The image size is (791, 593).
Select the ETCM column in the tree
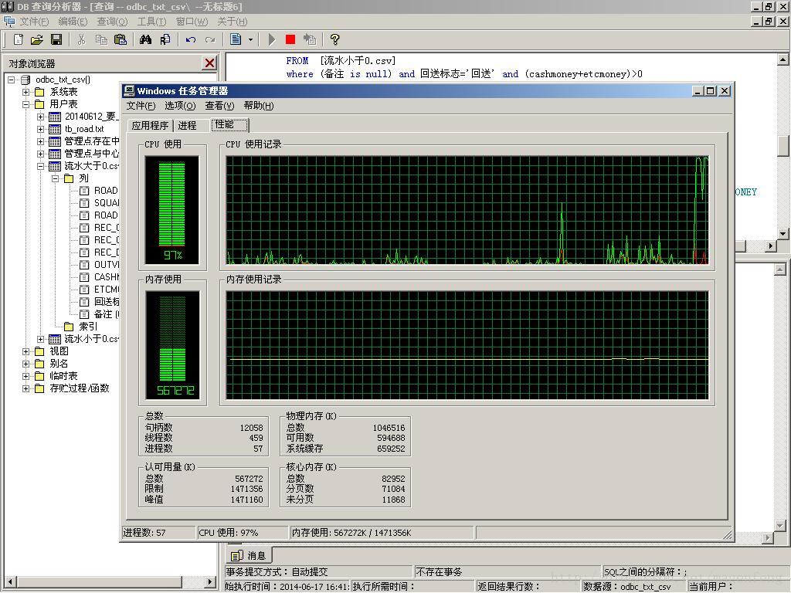click(x=107, y=290)
